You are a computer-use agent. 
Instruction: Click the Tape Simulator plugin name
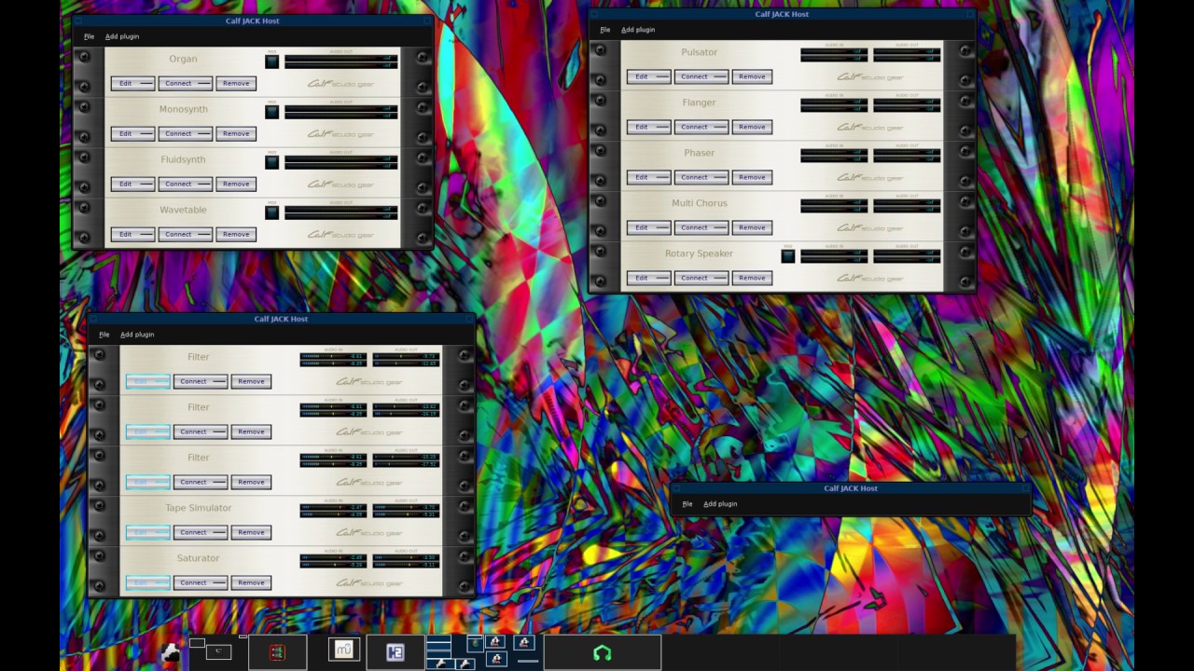coord(198,508)
